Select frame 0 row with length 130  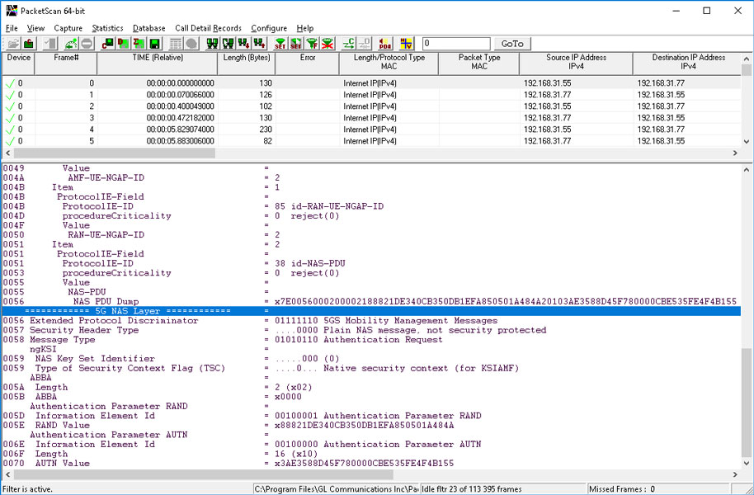[371, 82]
